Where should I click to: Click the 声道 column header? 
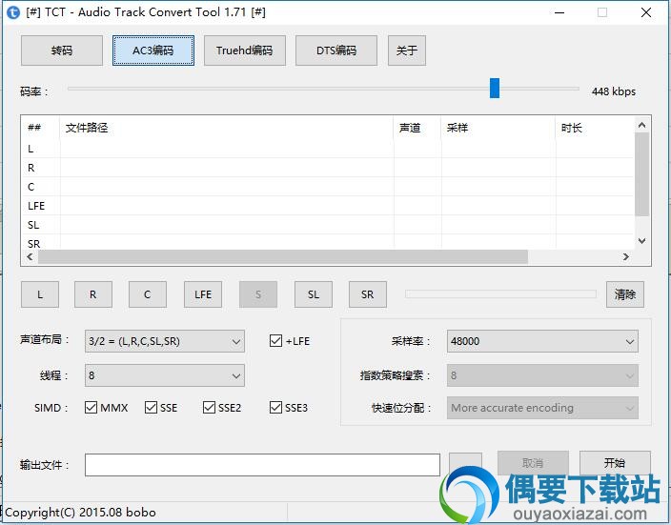(417, 128)
